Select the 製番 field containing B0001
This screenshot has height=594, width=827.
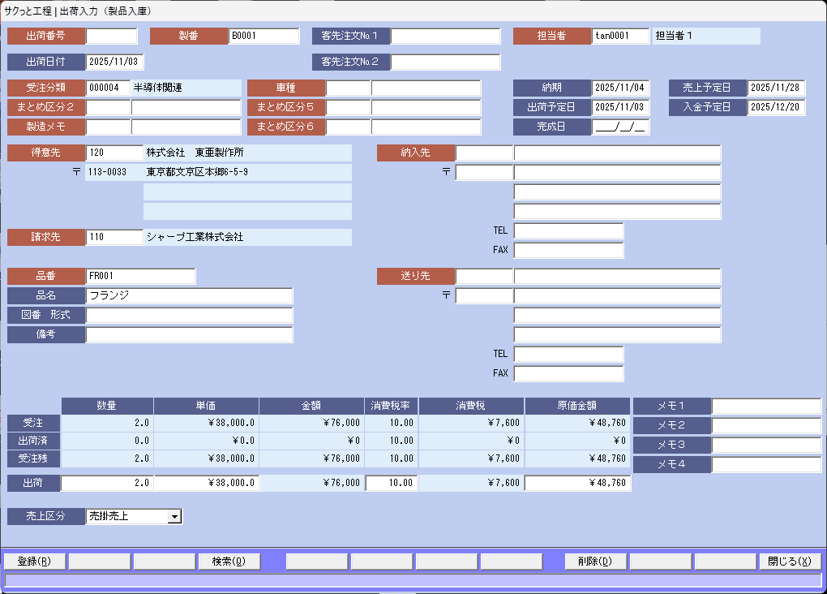point(264,36)
